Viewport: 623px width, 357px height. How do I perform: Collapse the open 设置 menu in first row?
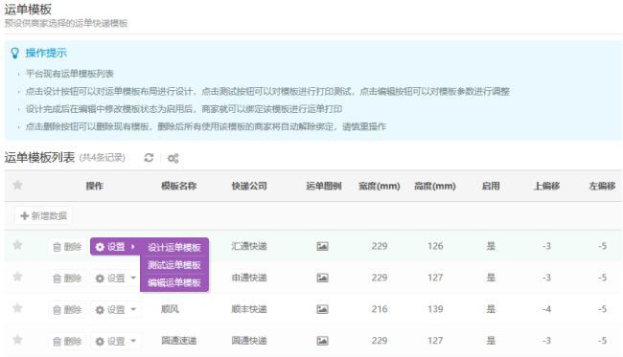click(115, 247)
